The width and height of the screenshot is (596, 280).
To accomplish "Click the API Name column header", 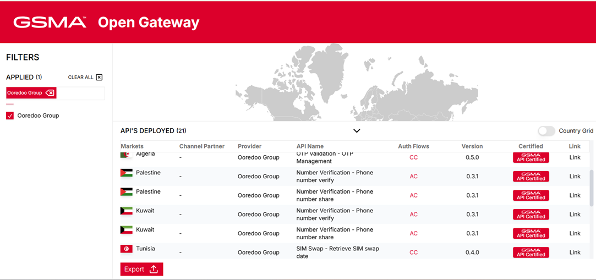I will tap(310, 146).
